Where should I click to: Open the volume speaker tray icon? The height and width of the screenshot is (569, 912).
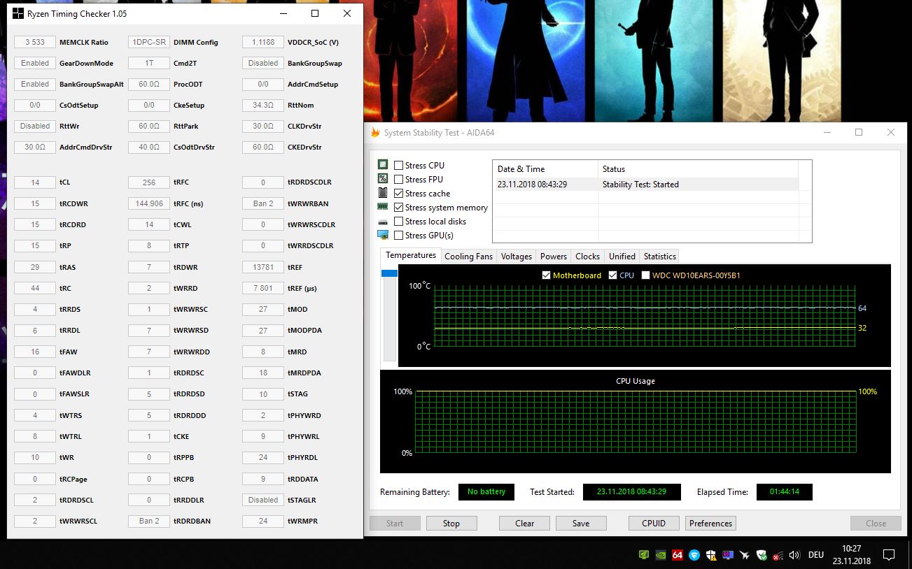(794, 555)
